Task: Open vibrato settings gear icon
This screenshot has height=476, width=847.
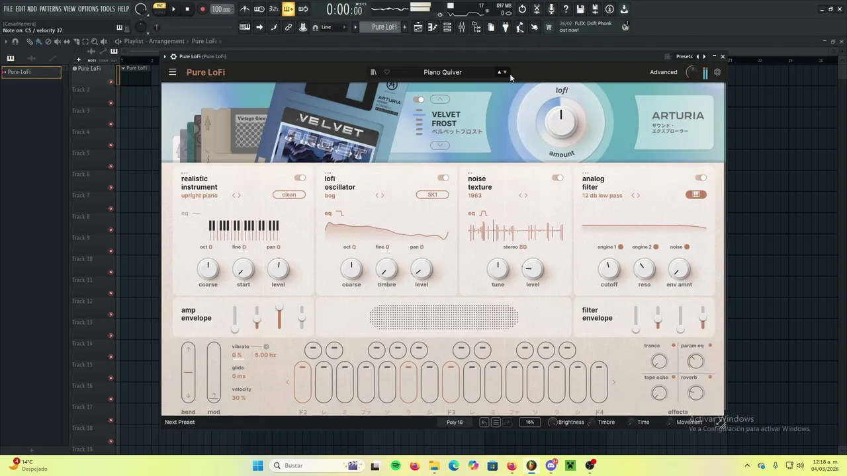Action: (x=266, y=346)
